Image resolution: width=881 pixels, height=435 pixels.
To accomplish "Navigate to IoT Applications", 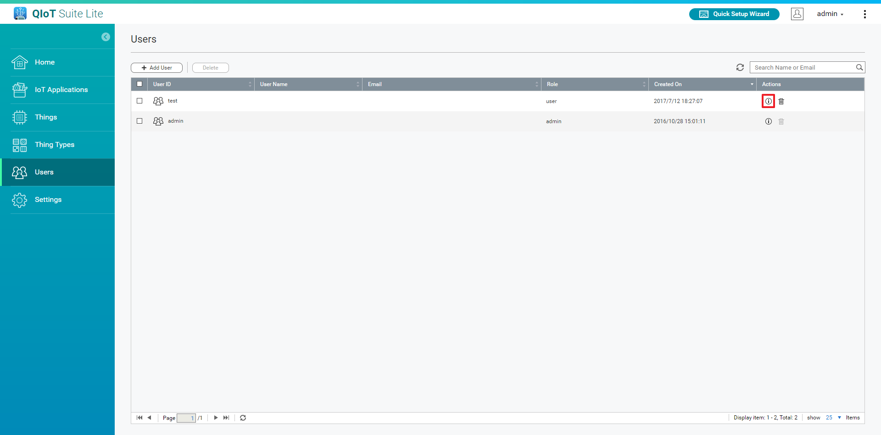I will [61, 90].
